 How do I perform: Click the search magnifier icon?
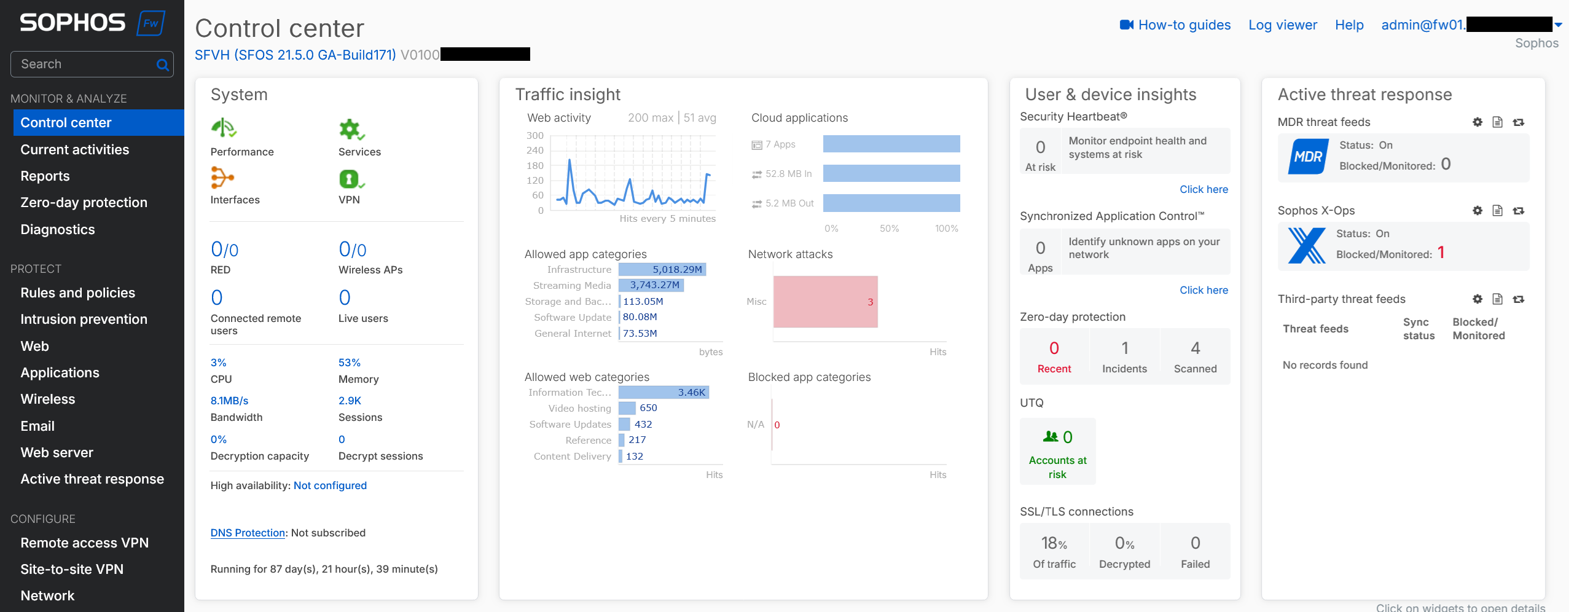pyautogui.click(x=162, y=65)
